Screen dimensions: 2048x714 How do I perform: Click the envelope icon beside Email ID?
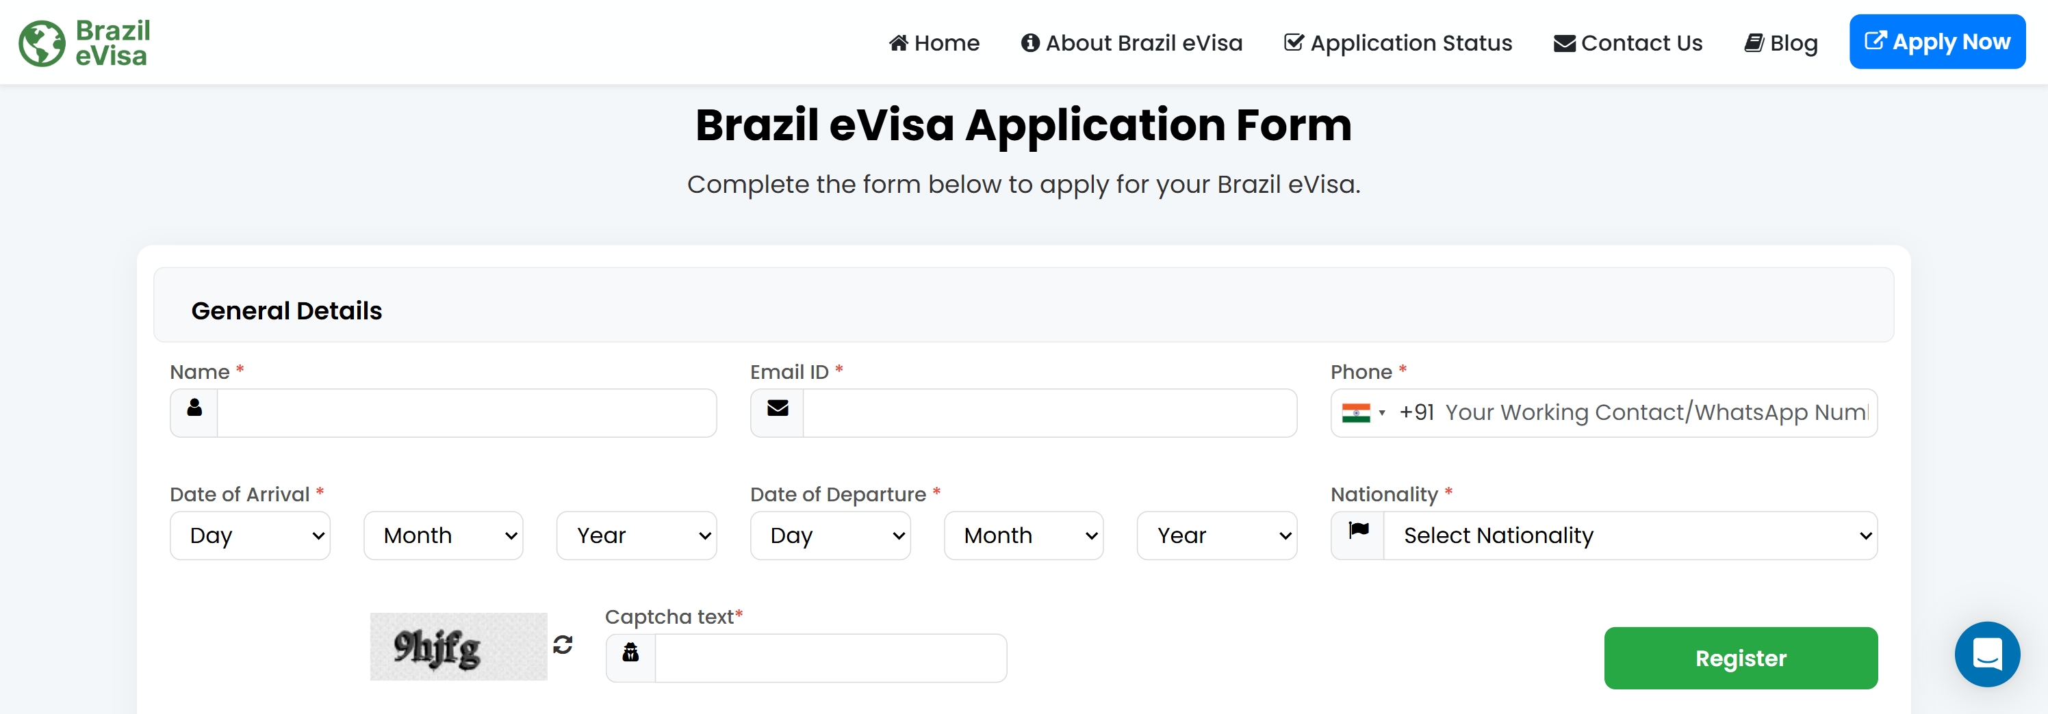pos(777,408)
